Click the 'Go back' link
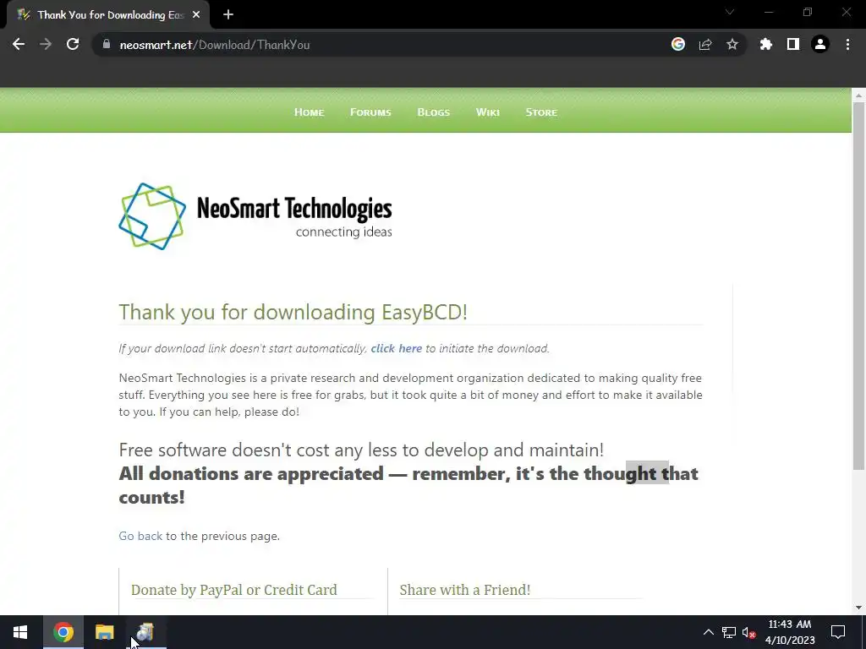The width and height of the screenshot is (866, 649). (140, 536)
